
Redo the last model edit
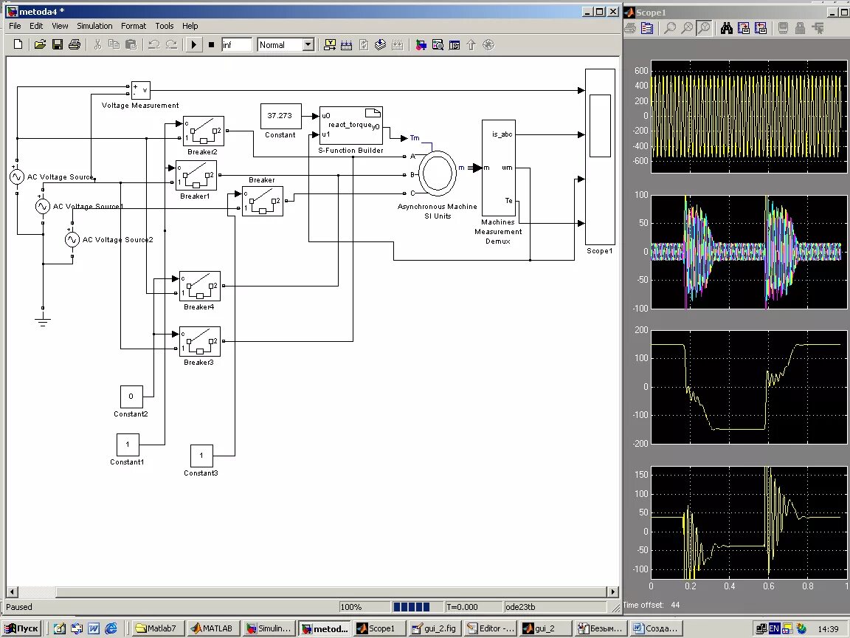coord(171,45)
